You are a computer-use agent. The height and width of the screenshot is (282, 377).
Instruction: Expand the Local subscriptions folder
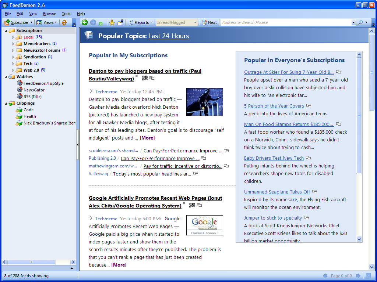[x=13, y=37]
